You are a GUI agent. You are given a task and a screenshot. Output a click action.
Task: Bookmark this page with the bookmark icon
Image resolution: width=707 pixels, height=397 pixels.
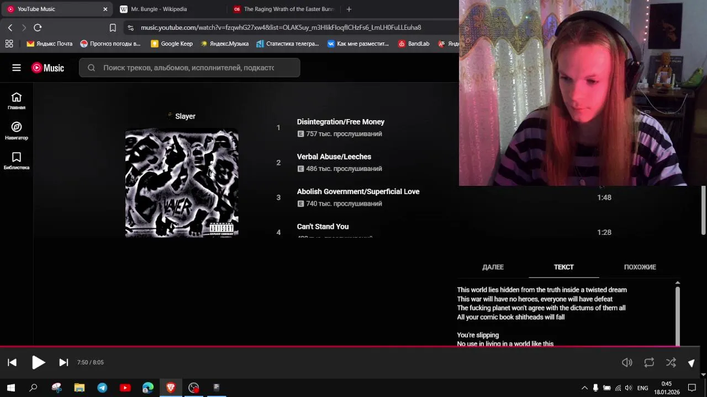[x=113, y=28]
